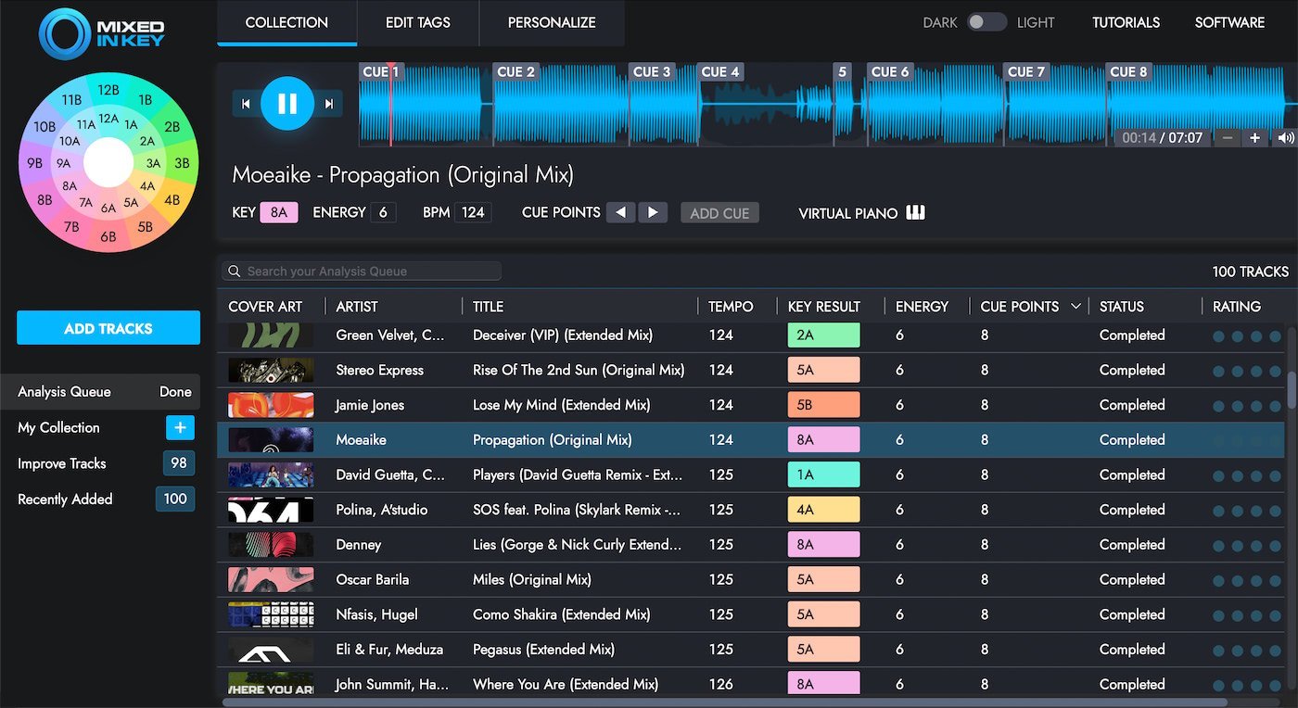Toggle the Dark/Light theme switch
The height and width of the screenshot is (708, 1298).
986,22
